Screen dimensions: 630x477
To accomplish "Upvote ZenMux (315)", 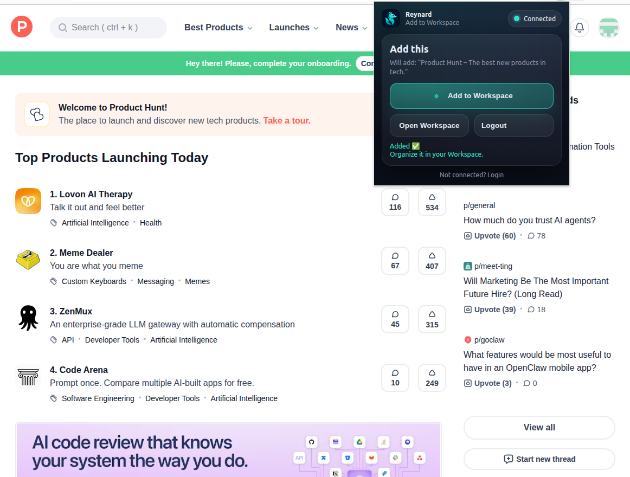I will (x=432, y=319).
